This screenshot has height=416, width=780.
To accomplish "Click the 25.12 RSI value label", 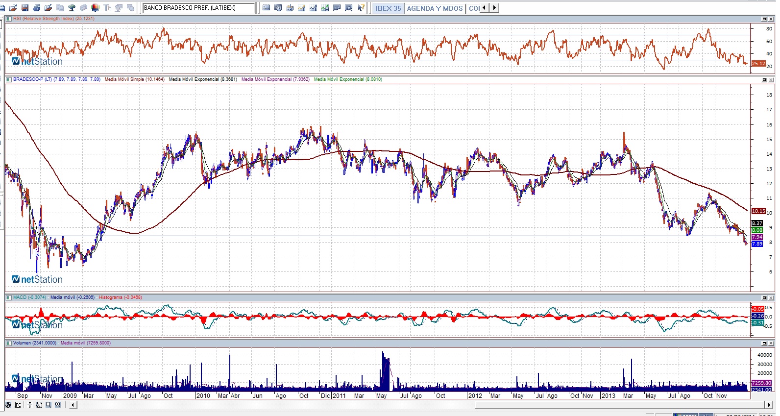I will [758, 64].
